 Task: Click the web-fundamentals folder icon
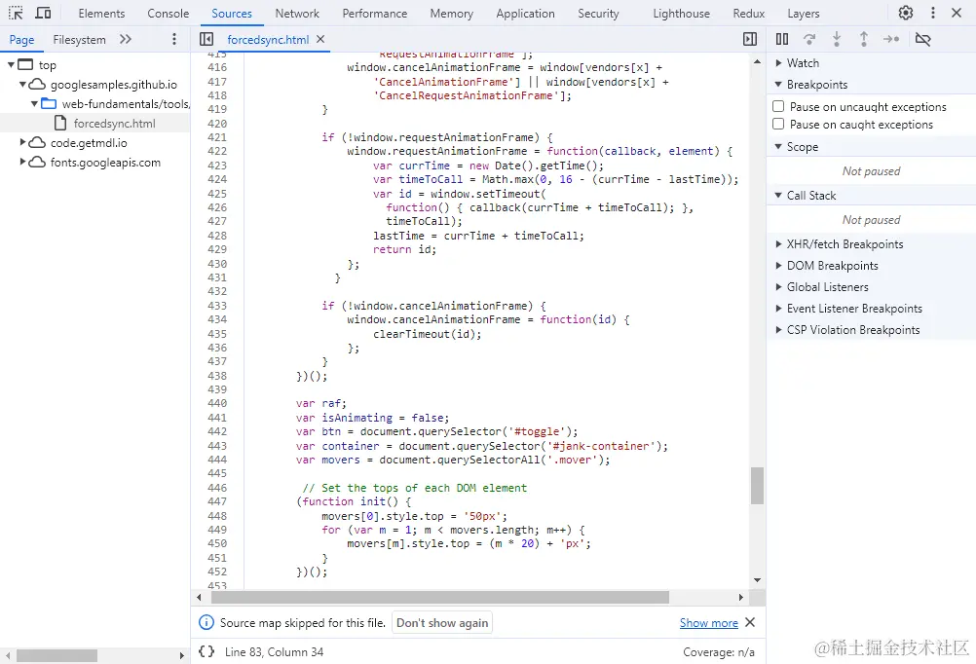coord(49,103)
